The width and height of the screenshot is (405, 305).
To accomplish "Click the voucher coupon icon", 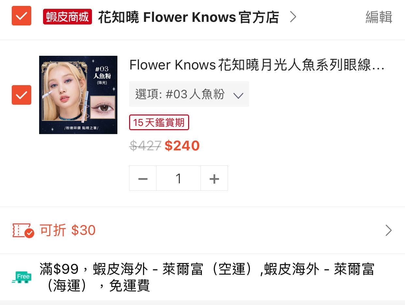I will [x=23, y=230].
